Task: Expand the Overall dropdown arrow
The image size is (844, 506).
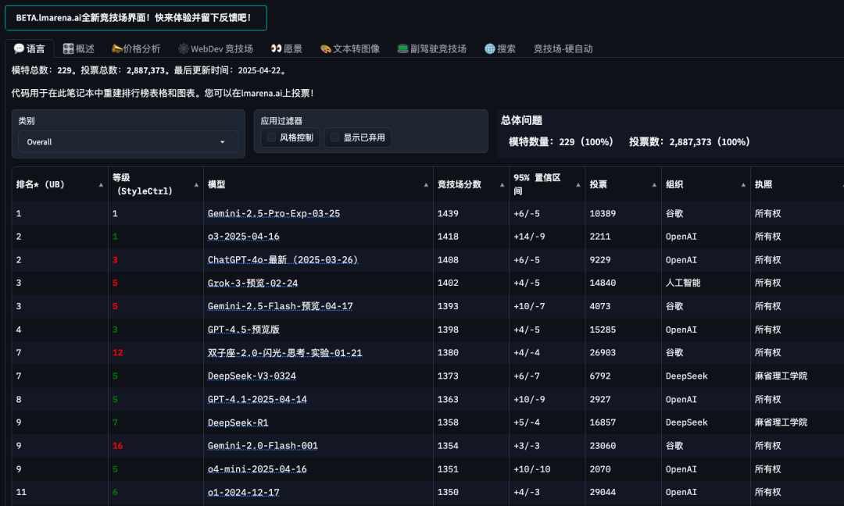Action: point(222,142)
